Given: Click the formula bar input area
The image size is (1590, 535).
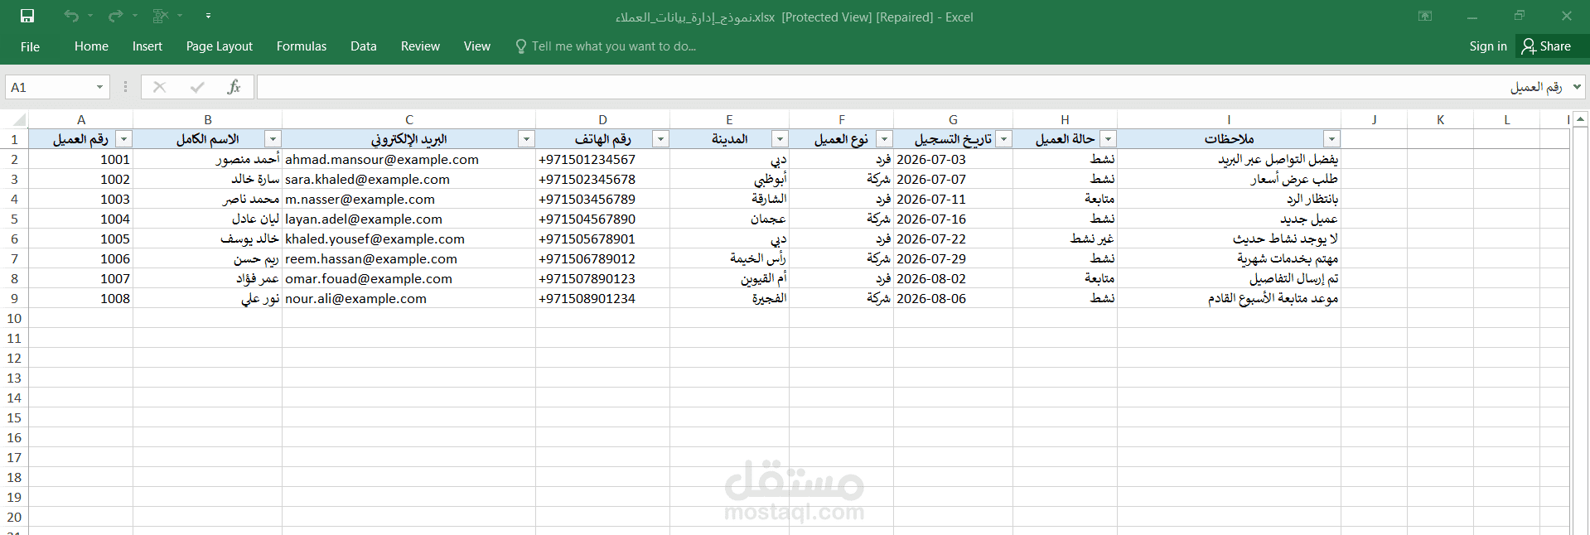Looking at the screenshot, I should pyautogui.click(x=911, y=87).
